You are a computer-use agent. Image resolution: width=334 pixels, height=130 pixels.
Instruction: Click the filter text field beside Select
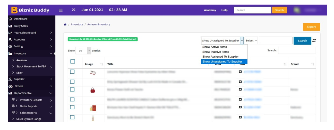(x=276, y=41)
